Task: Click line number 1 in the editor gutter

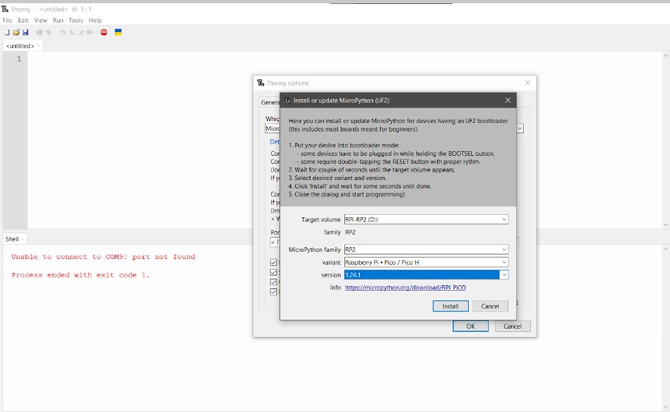Action: click(19, 59)
